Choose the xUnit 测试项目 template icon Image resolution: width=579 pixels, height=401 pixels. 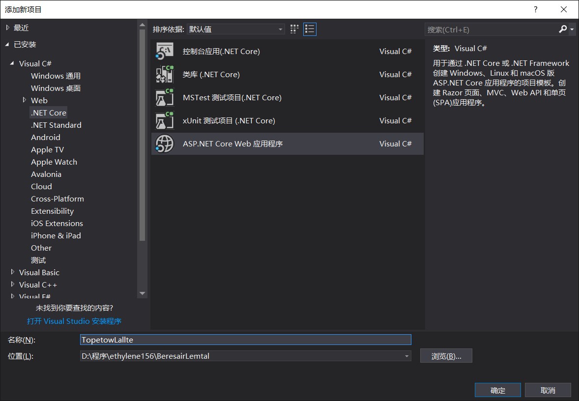point(164,120)
